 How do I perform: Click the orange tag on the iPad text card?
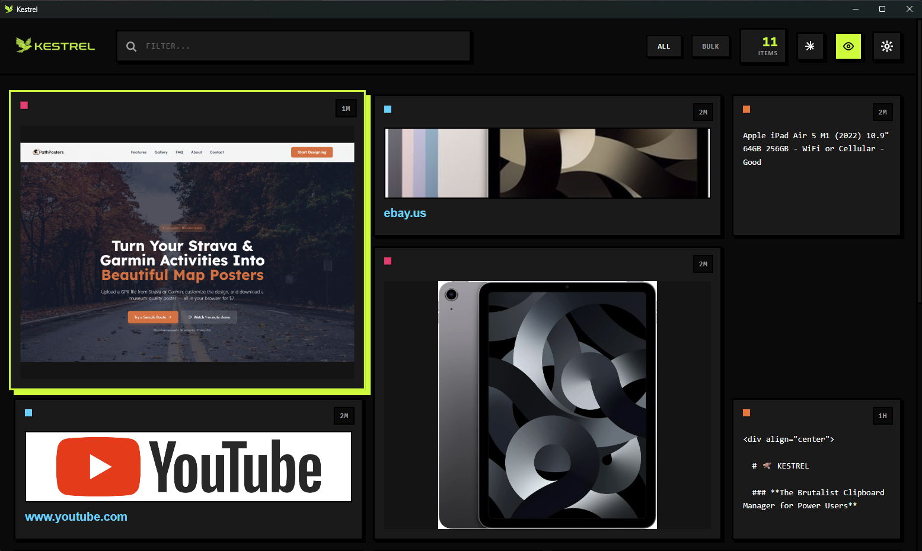(x=746, y=109)
